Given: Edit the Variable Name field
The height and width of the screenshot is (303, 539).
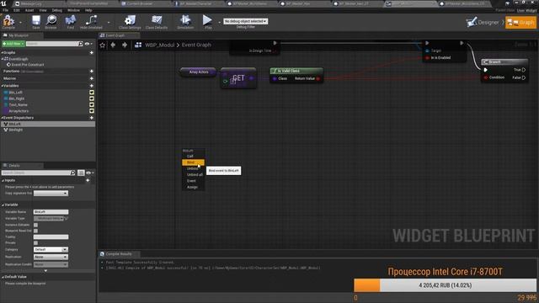Looking at the screenshot, I should [51, 212].
